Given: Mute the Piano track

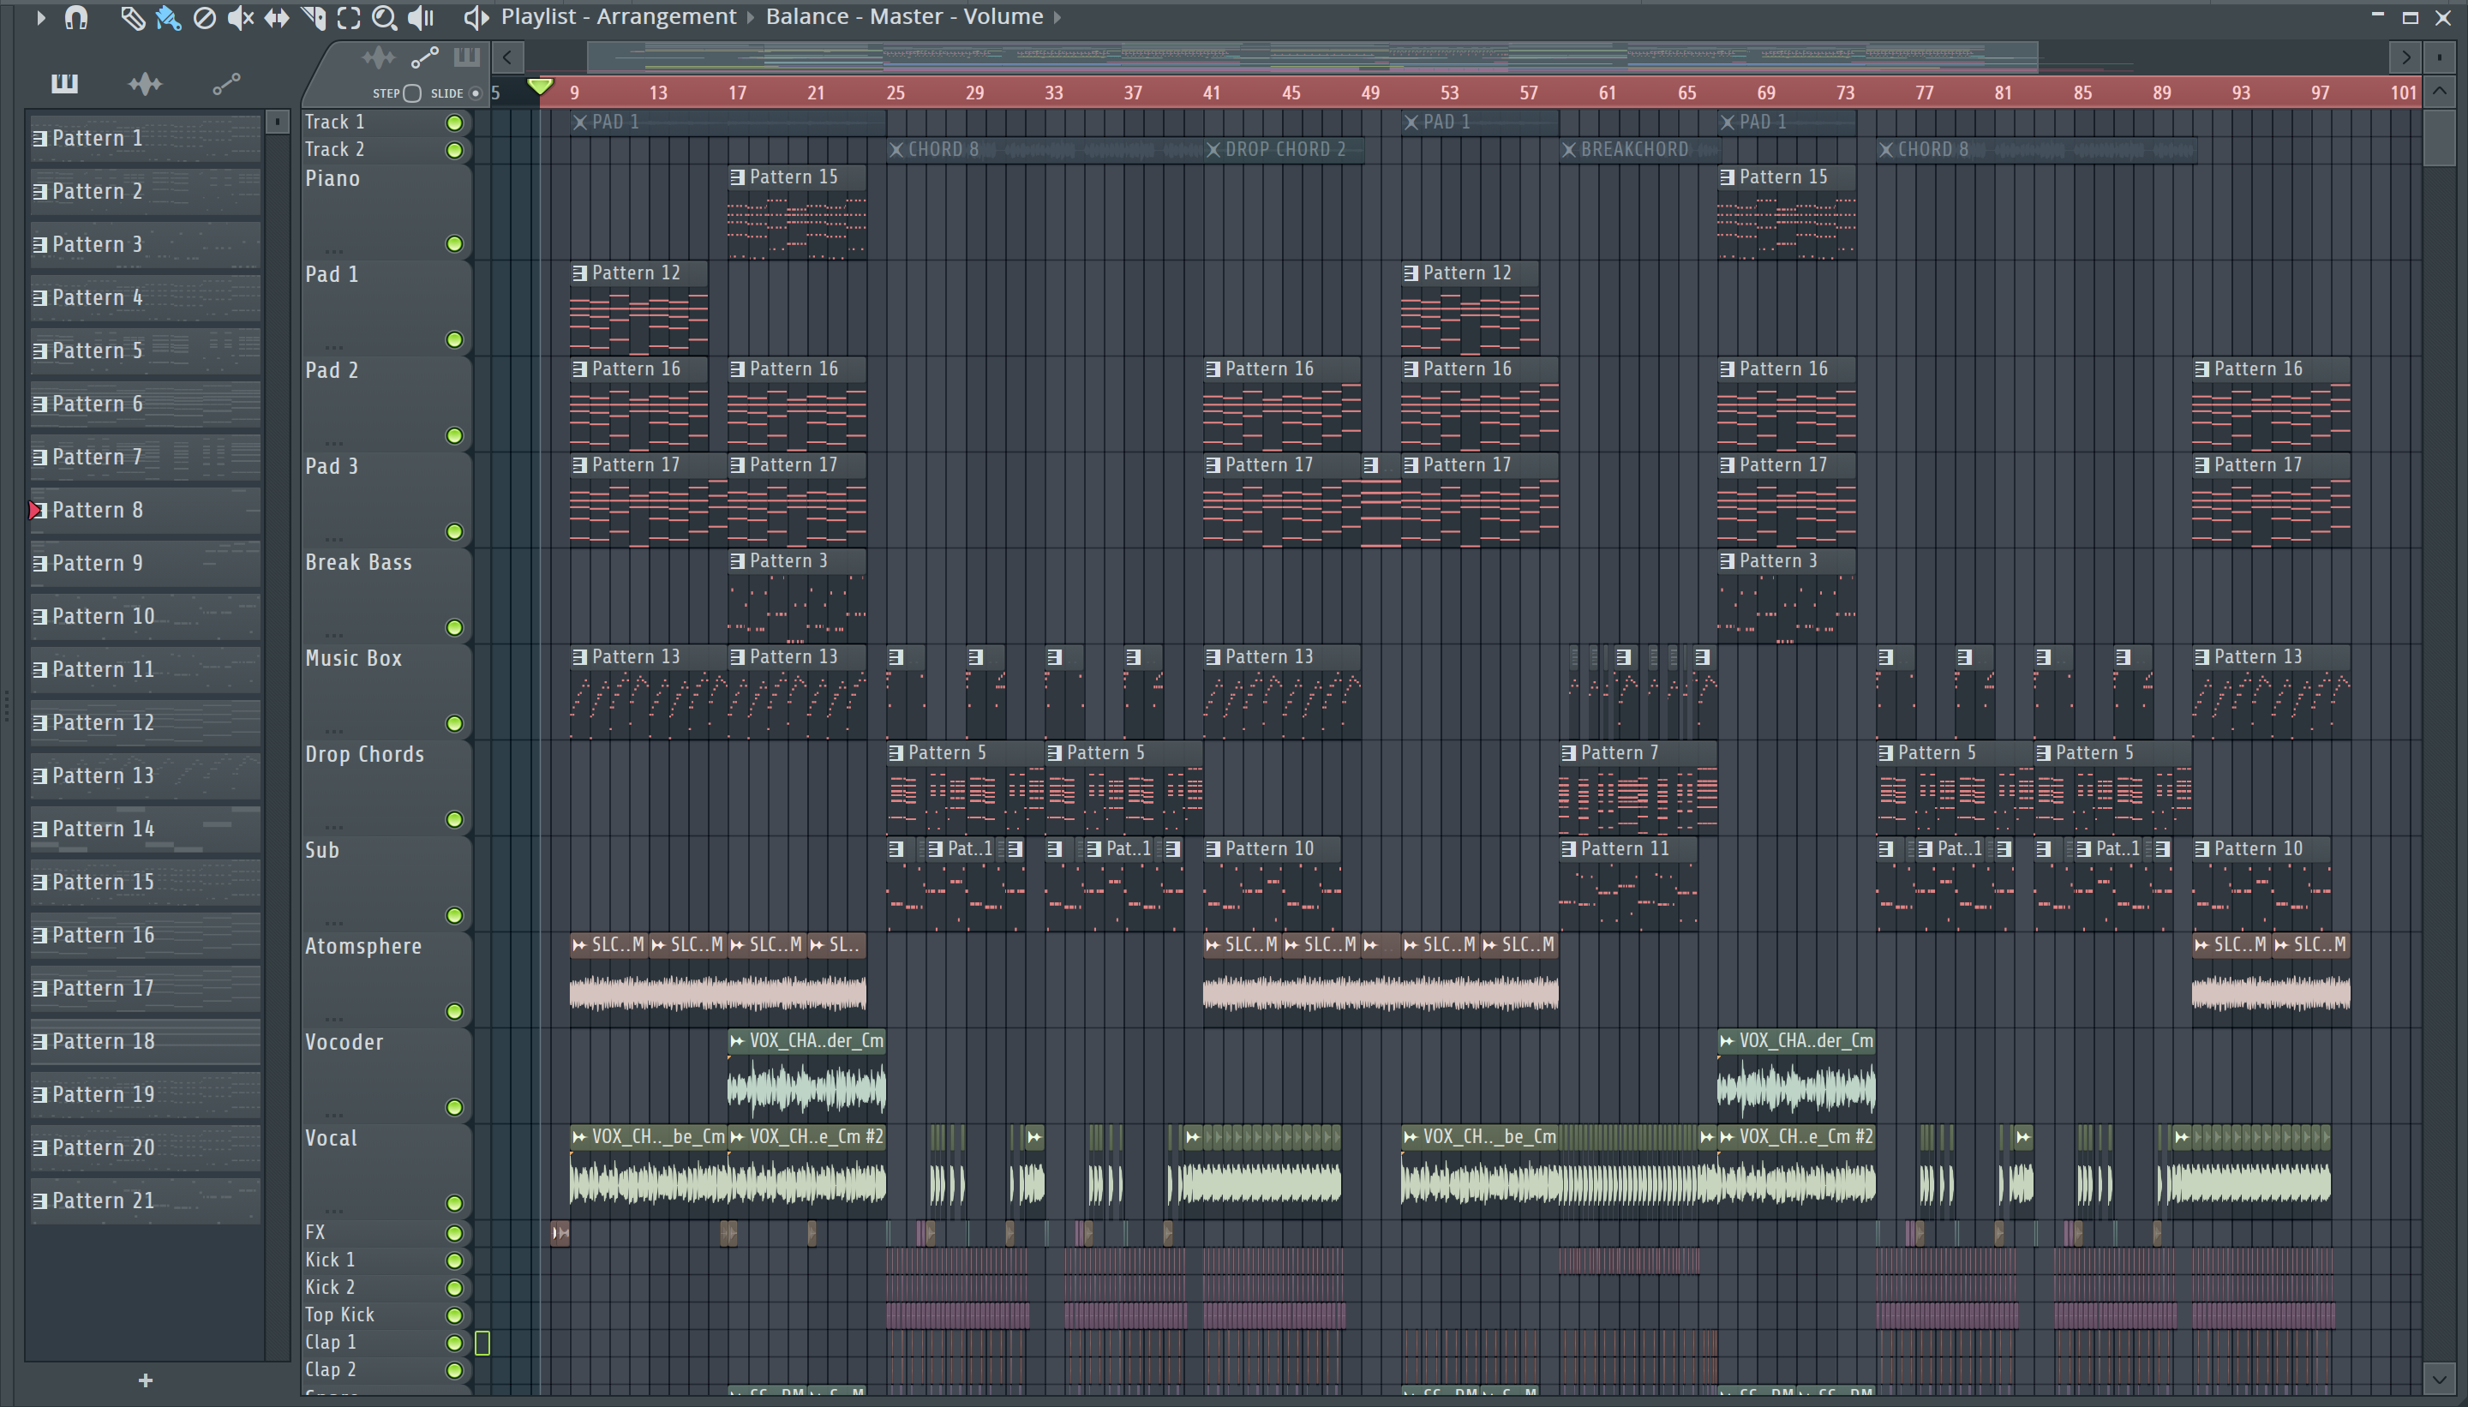Looking at the screenshot, I should tap(454, 243).
